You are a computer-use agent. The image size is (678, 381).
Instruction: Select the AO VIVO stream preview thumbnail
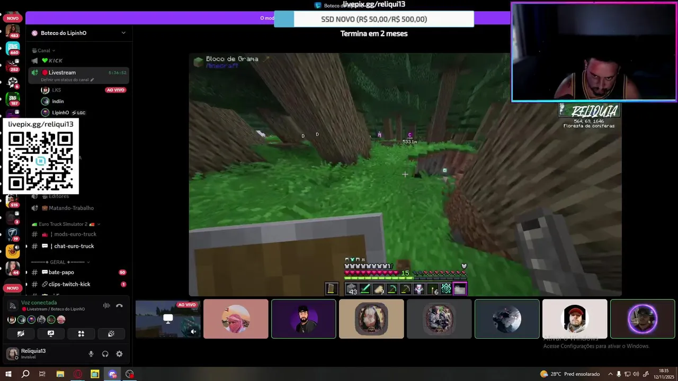(x=168, y=319)
